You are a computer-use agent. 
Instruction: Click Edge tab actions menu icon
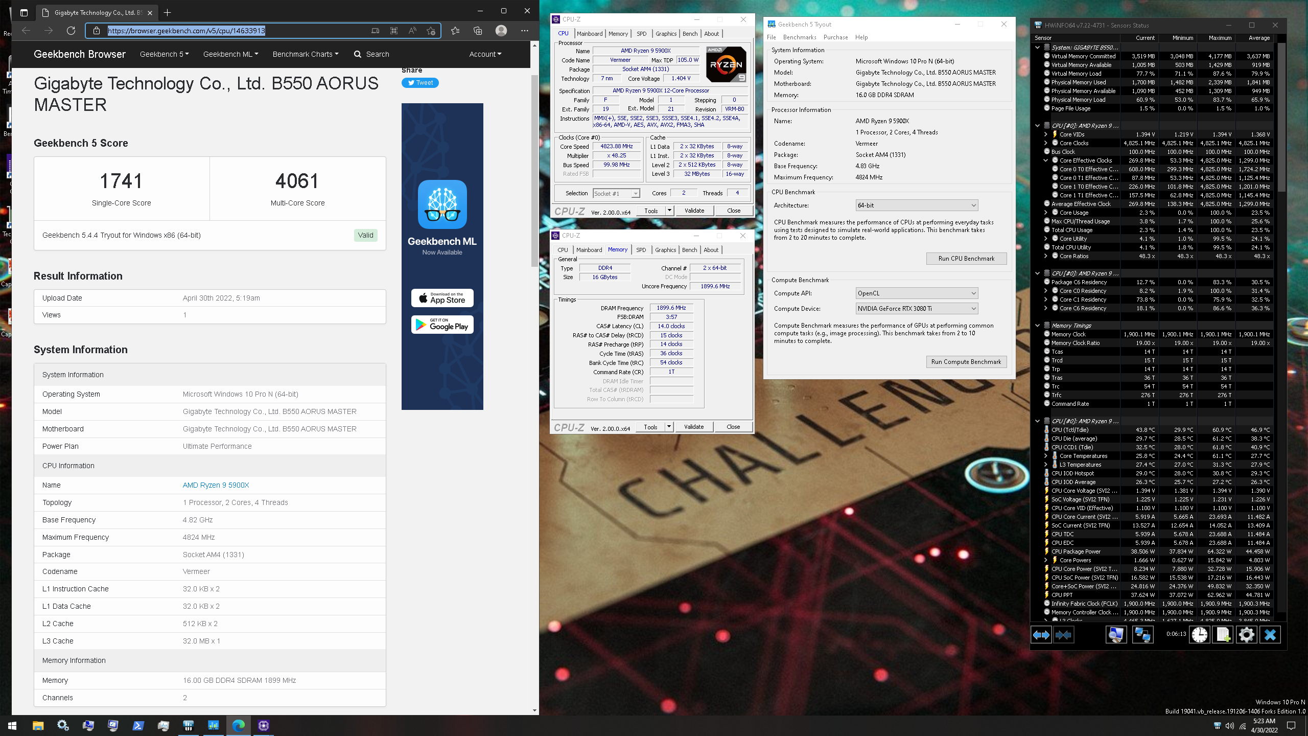point(24,12)
